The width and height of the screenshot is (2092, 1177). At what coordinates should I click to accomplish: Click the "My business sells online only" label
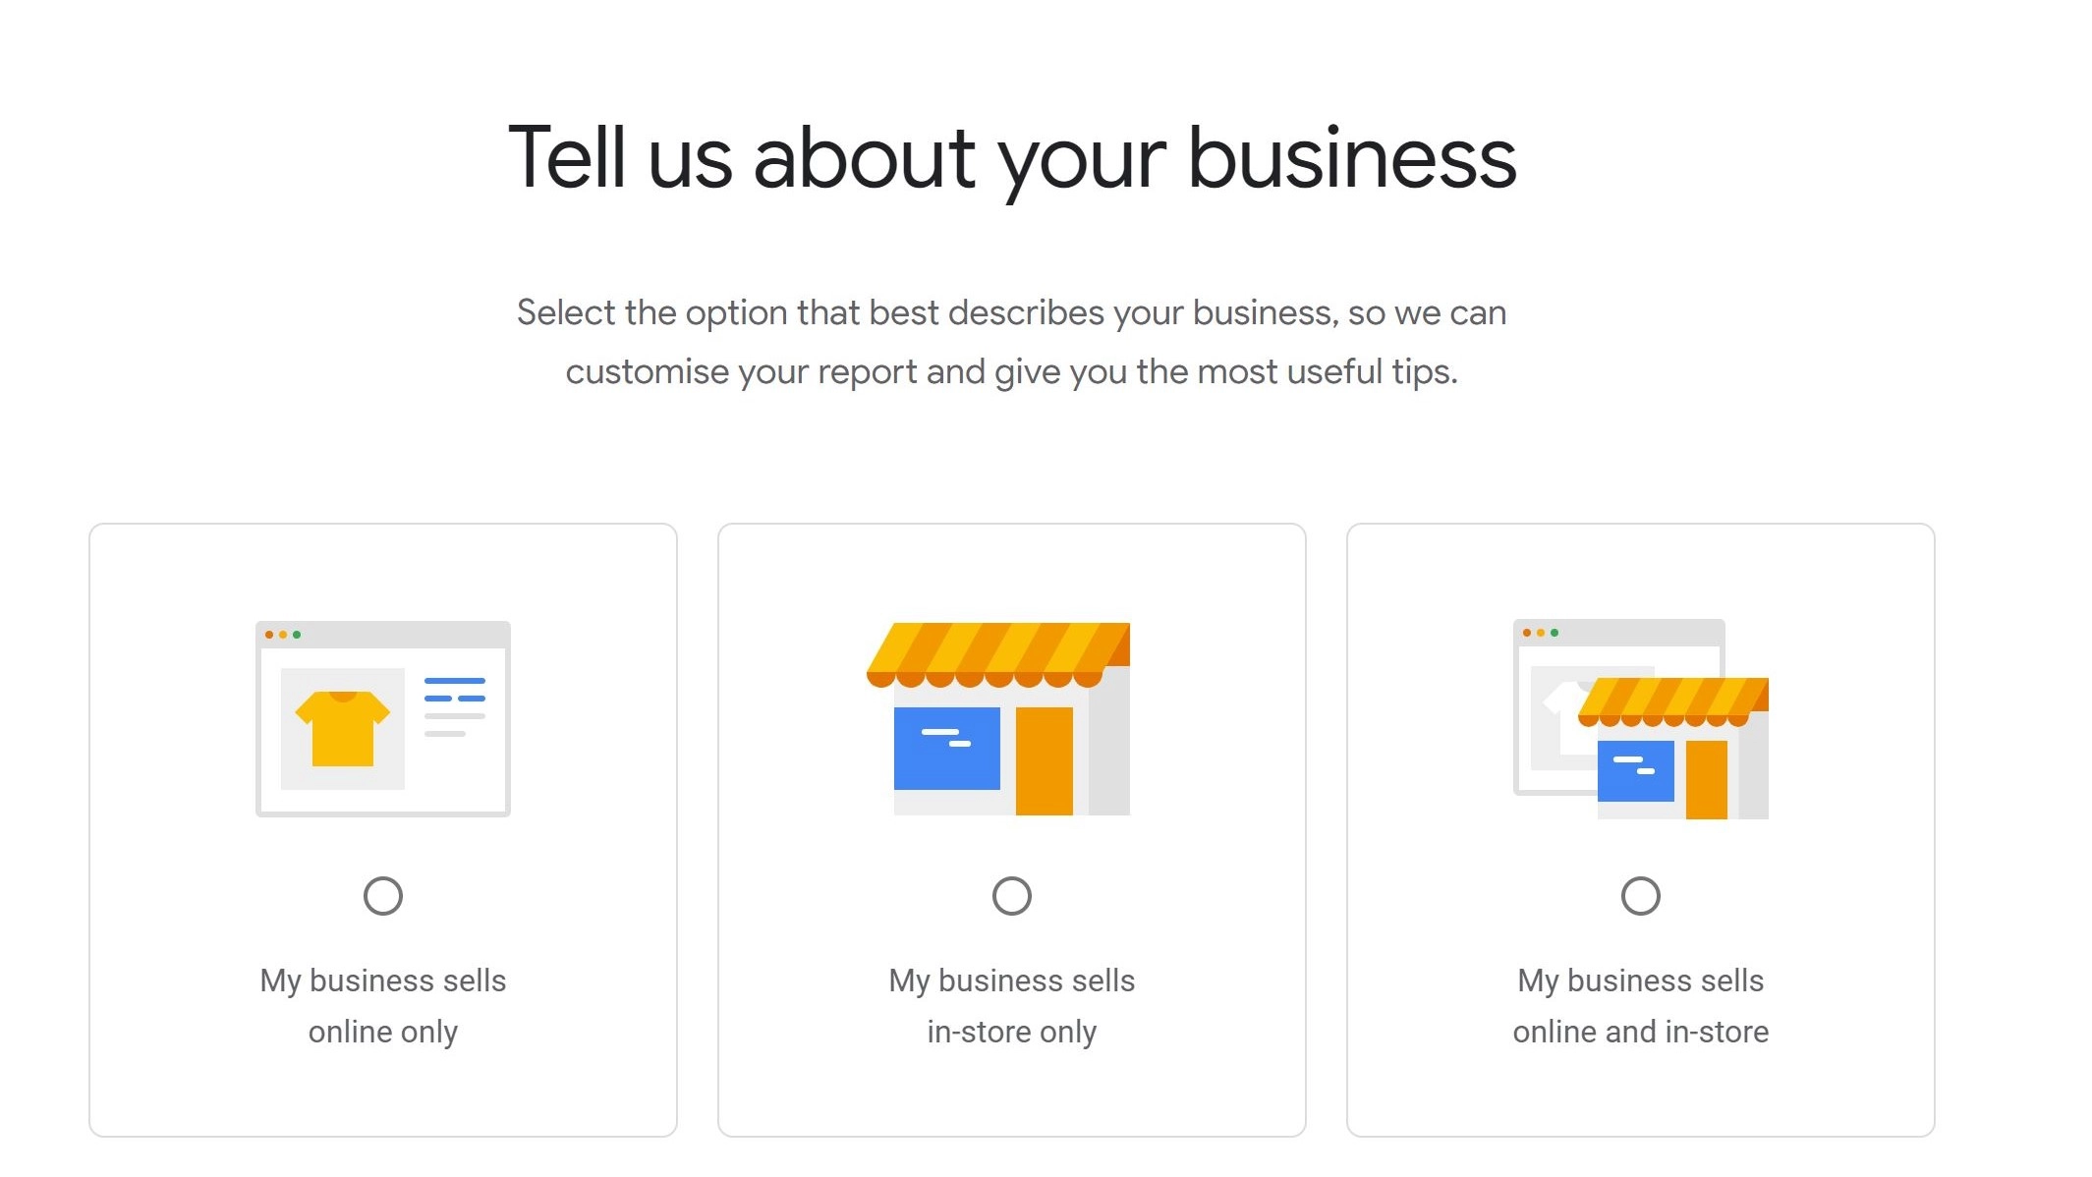click(x=383, y=1006)
